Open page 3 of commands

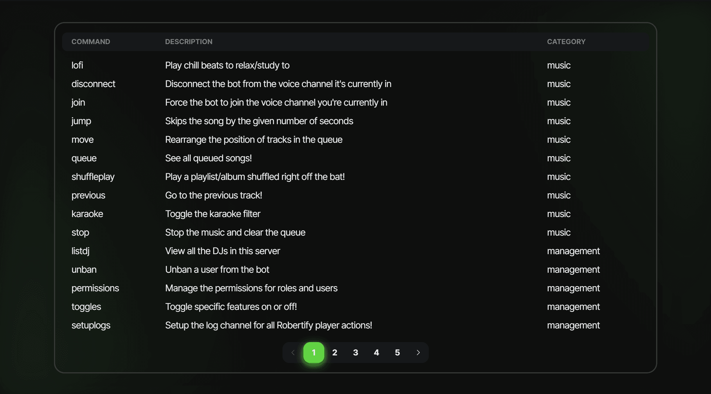(355, 353)
